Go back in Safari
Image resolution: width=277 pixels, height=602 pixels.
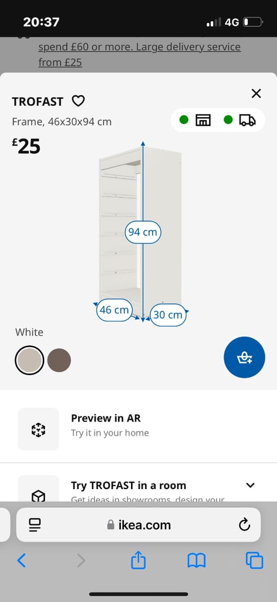point(22,561)
